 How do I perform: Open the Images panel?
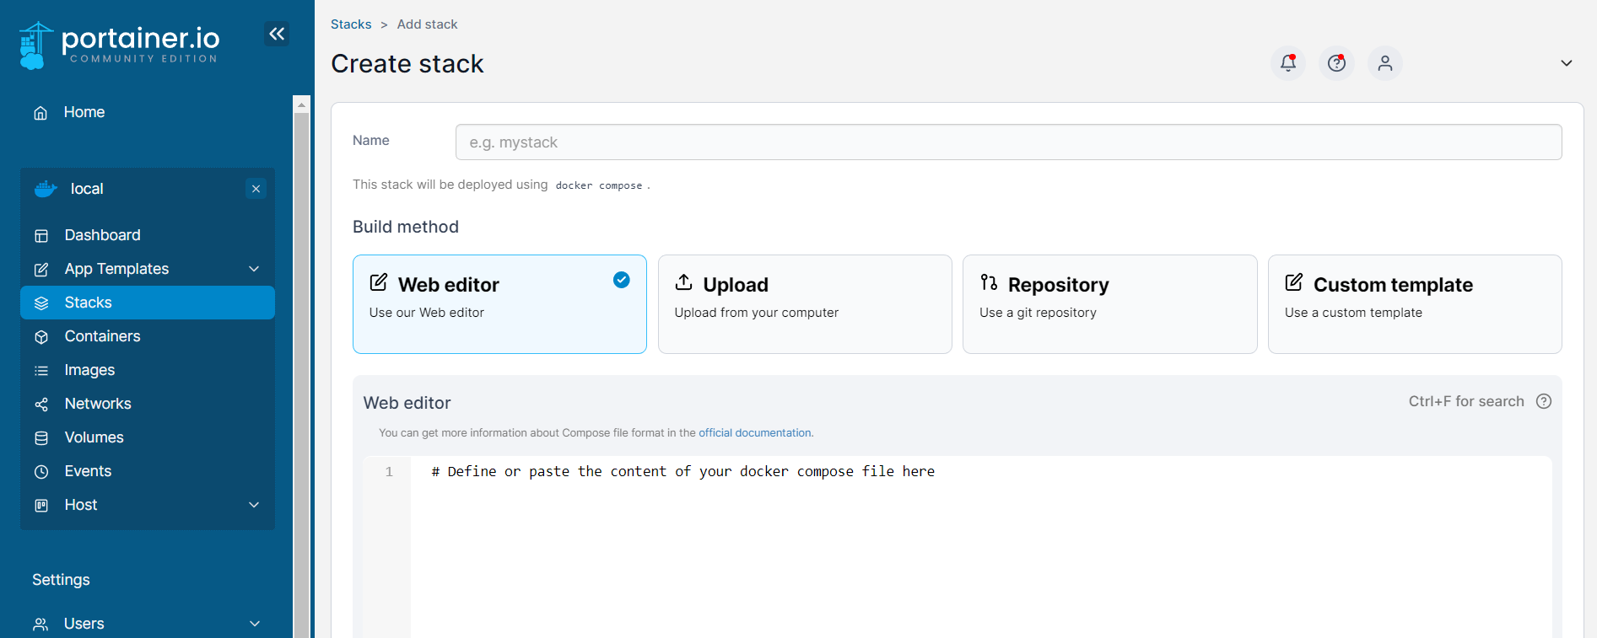(89, 369)
